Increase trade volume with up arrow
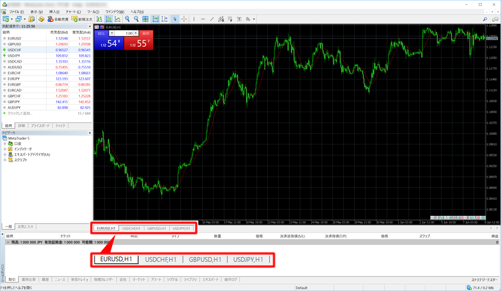The width and height of the screenshot is (501, 291). tap(136, 33)
